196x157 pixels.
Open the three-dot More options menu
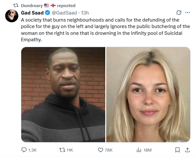188,13
